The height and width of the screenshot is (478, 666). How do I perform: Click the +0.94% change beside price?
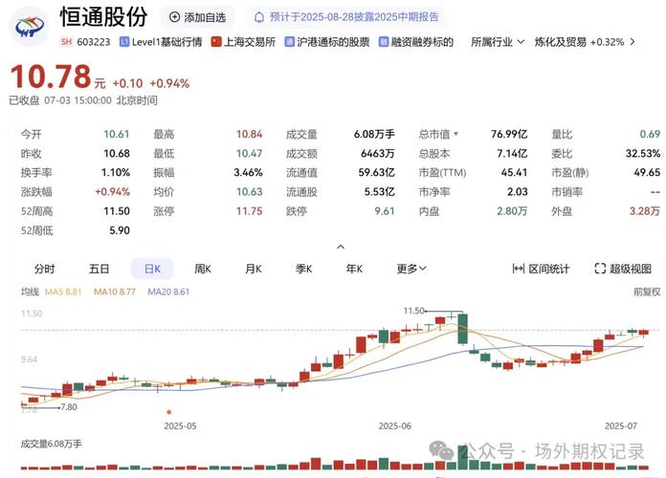pos(169,83)
